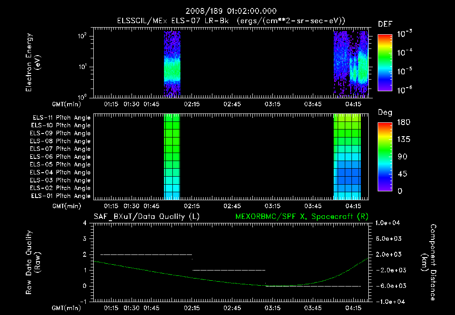
Task: Click the green spacecraft SPF X curve
Action: point(231,282)
